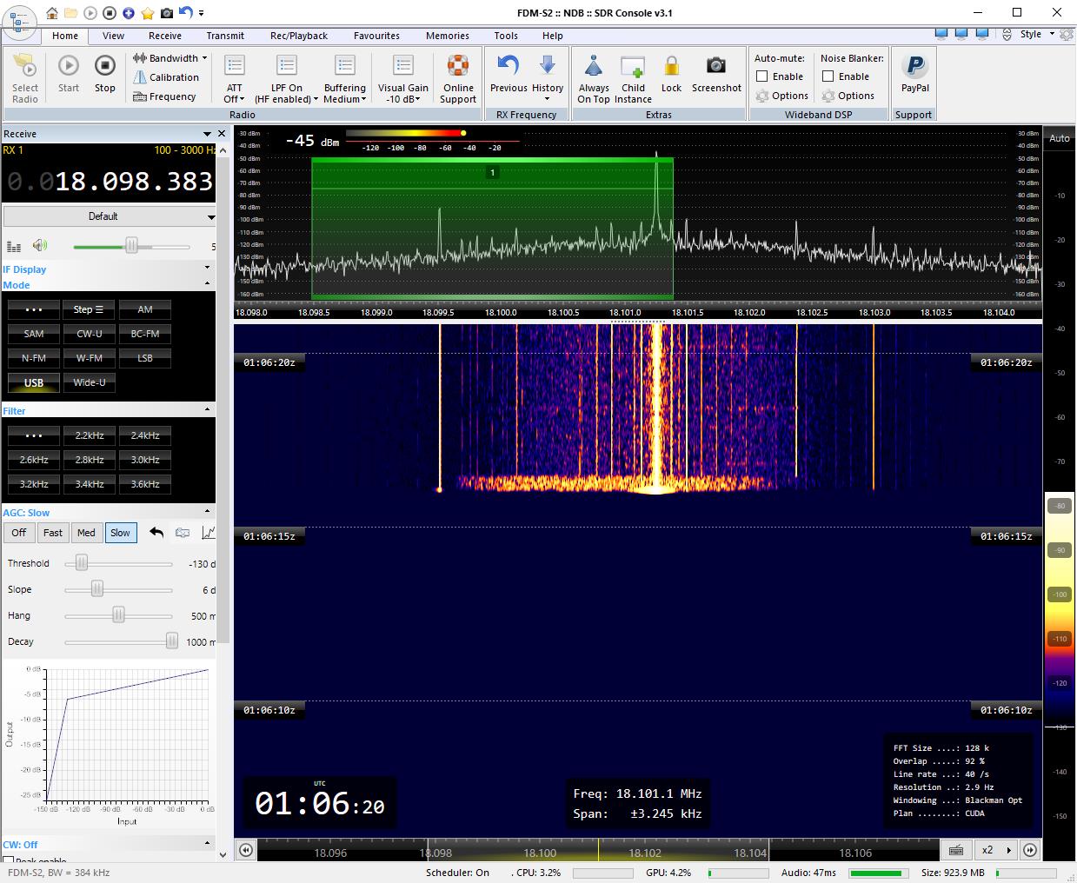Enable the Noise Blanker checkbox
The height and width of the screenshot is (883, 1077).
tap(828, 76)
